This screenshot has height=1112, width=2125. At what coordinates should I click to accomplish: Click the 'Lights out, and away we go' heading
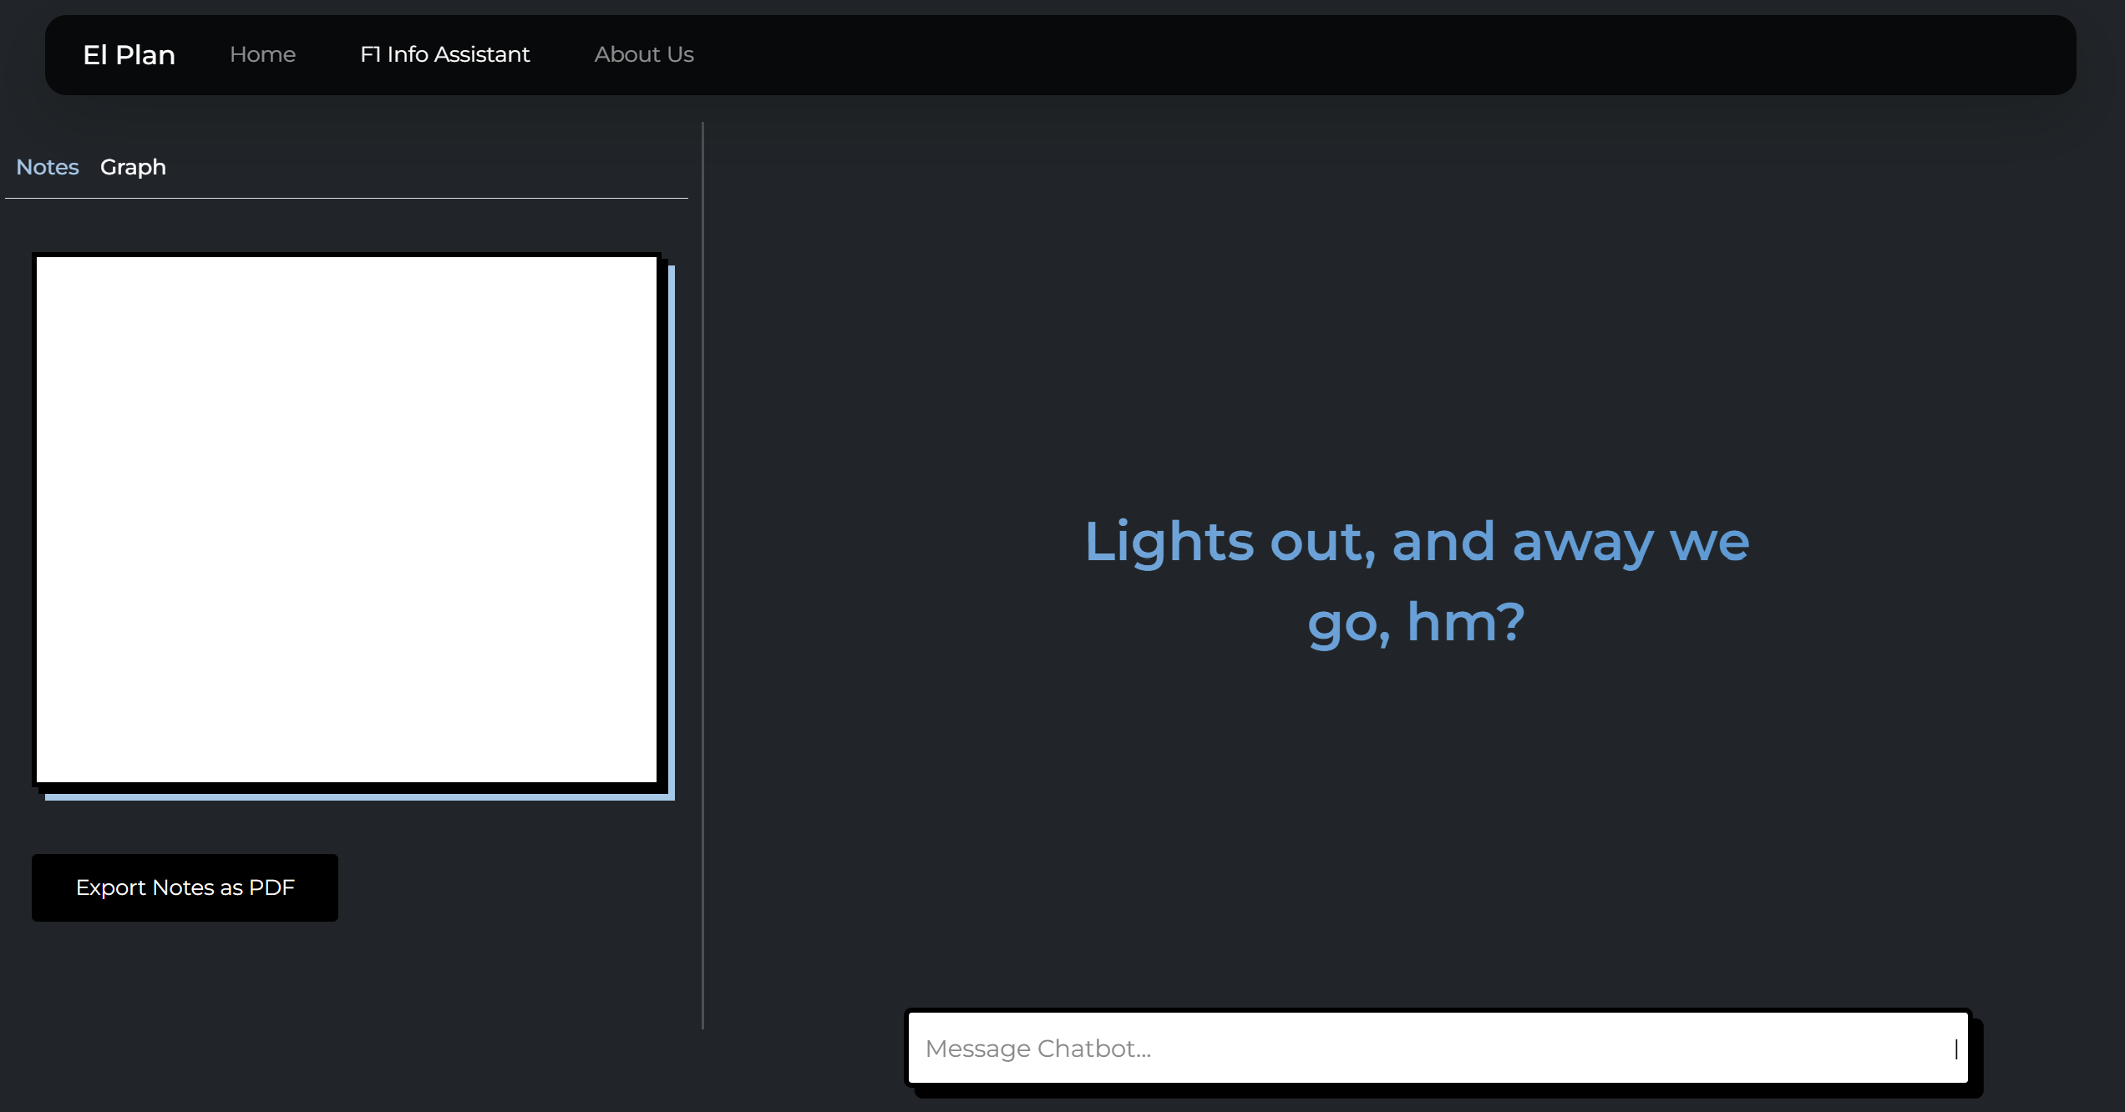point(1416,543)
